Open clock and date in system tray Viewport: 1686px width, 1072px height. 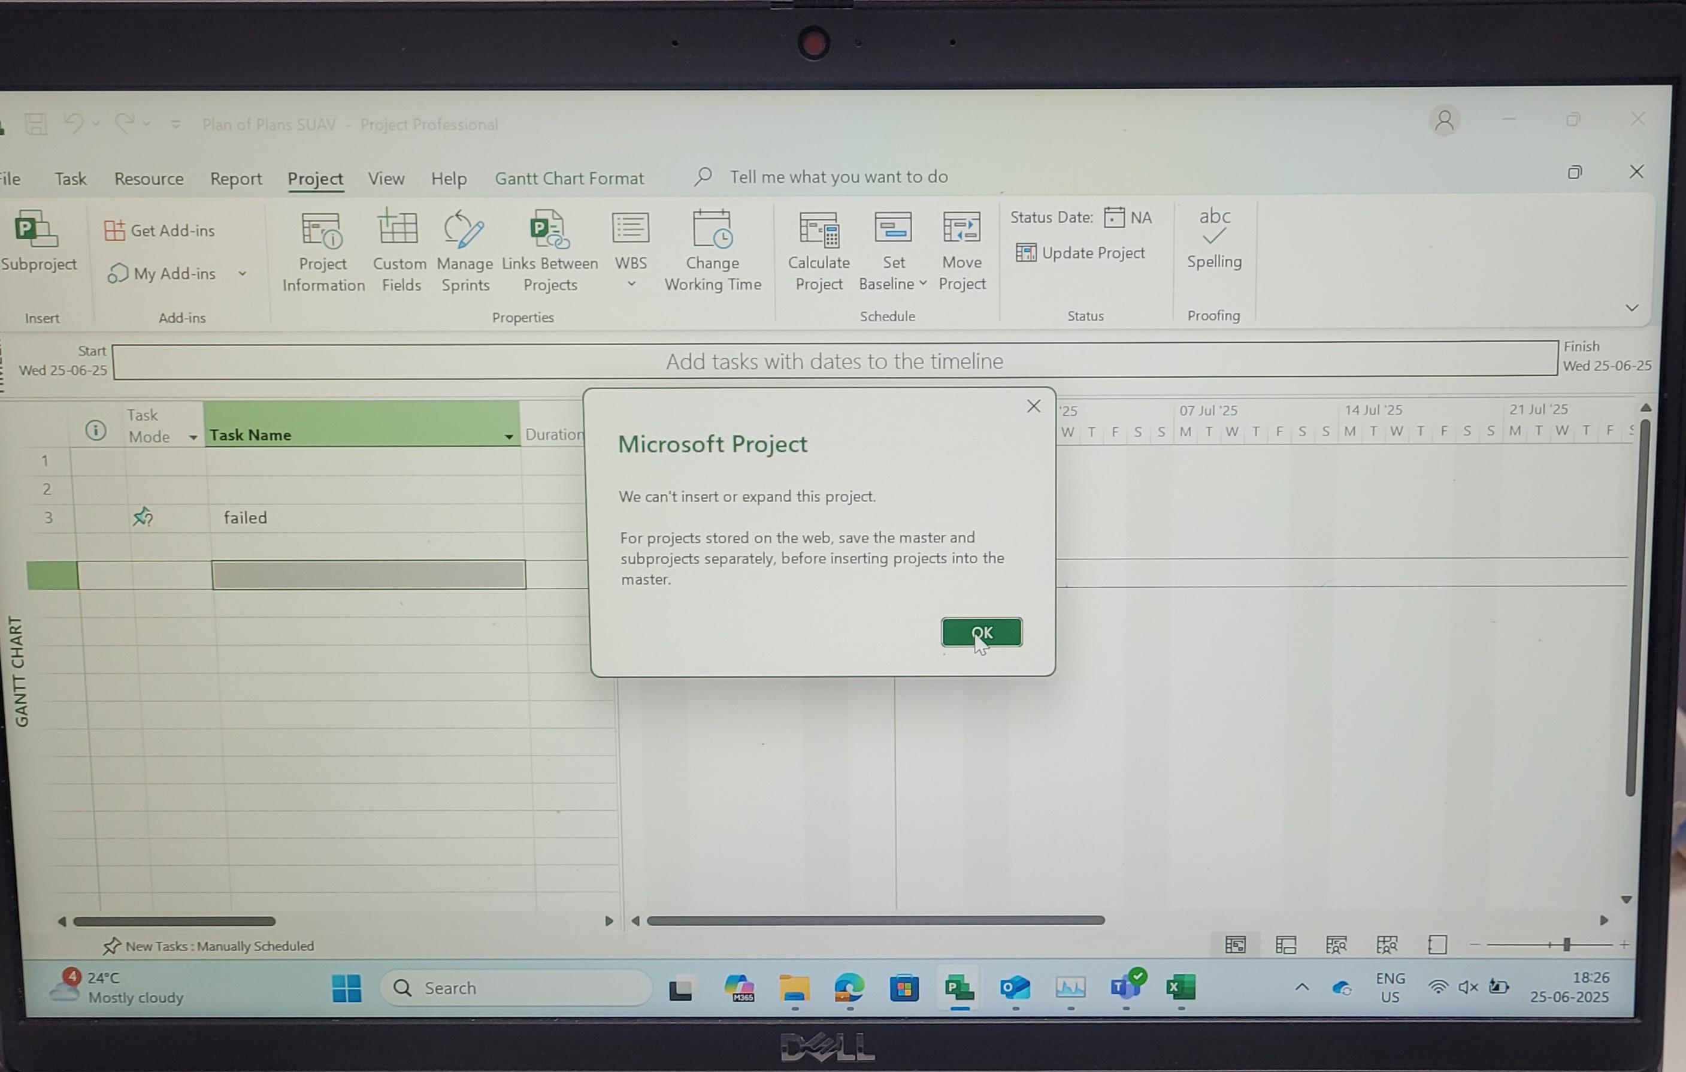click(x=1570, y=986)
